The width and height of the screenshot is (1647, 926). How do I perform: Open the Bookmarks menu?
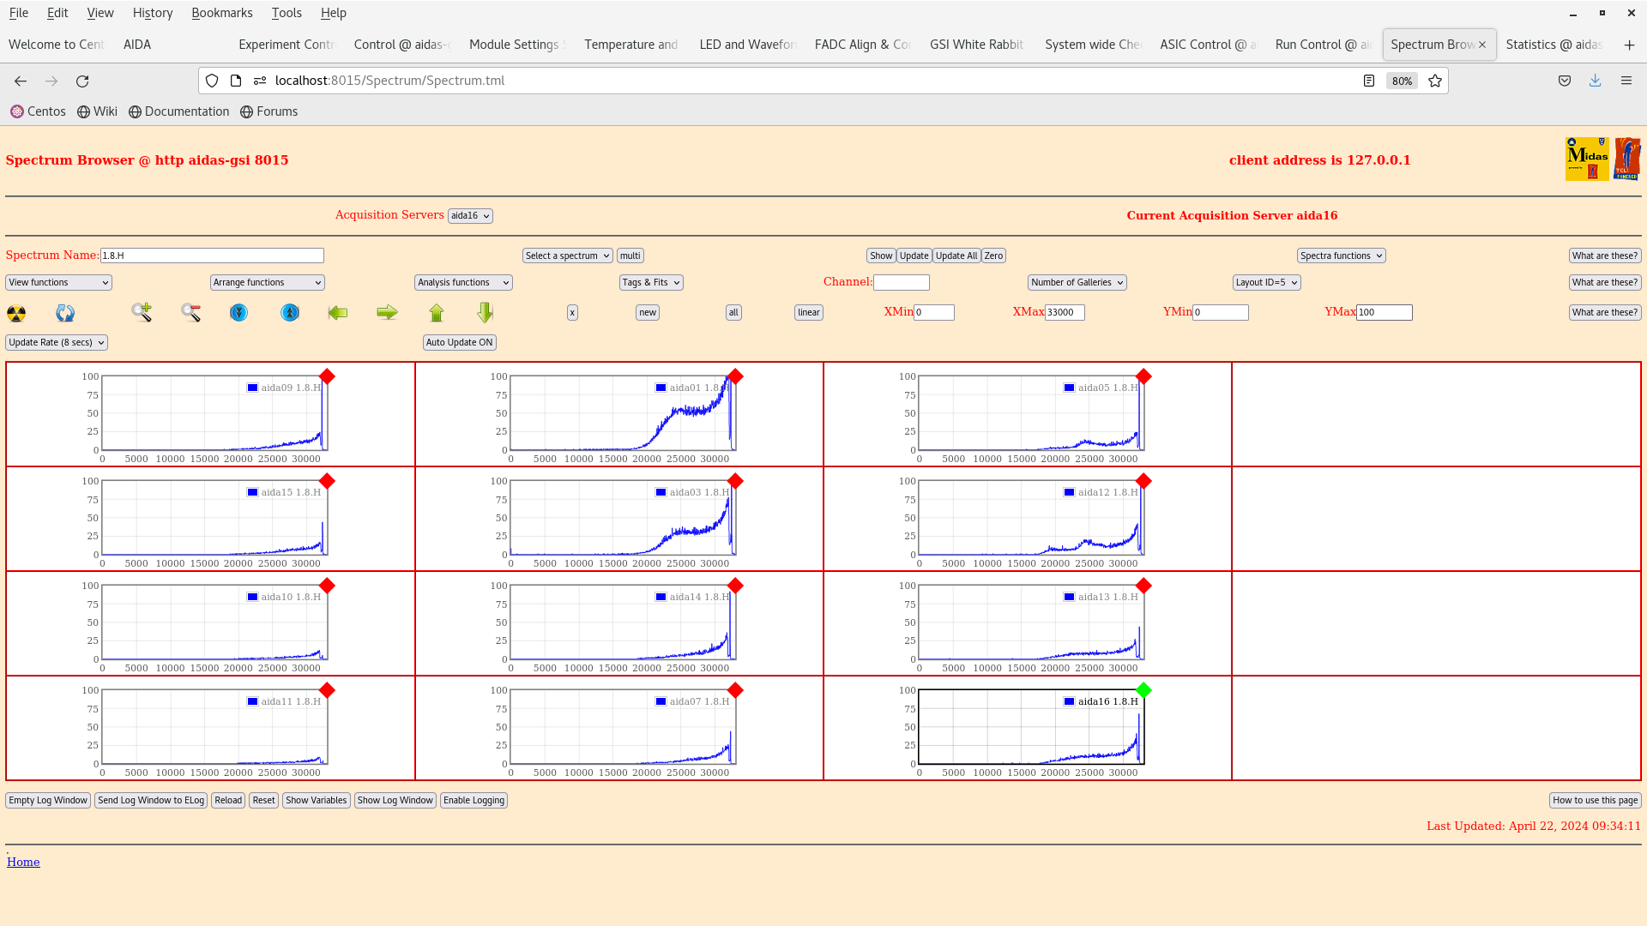(x=222, y=13)
